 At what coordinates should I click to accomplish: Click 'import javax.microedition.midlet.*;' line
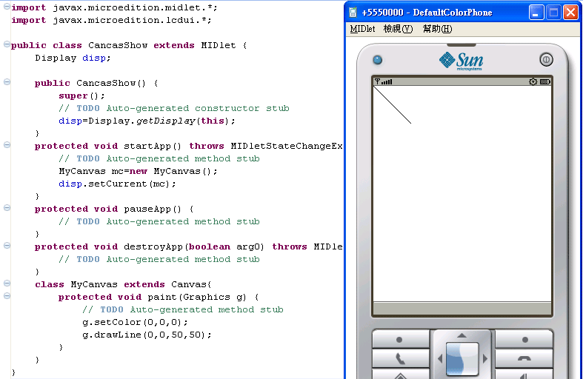click(x=114, y=7)
